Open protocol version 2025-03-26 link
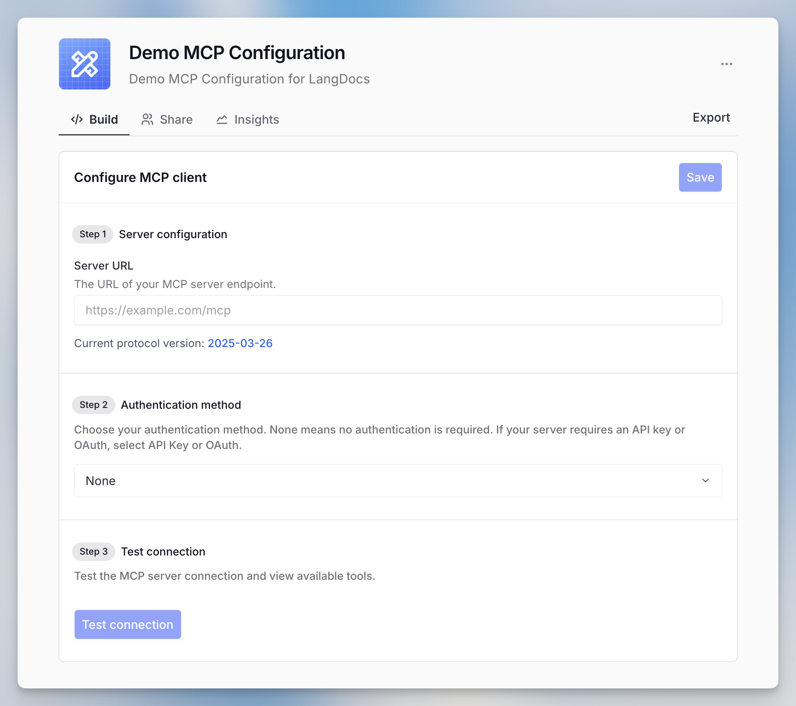 pos(240,343)
